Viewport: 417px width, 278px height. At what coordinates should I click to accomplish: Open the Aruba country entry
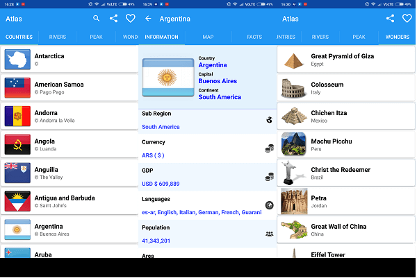(69, 252)
